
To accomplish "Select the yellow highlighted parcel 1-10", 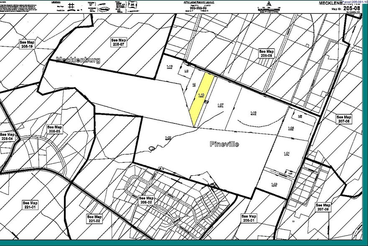I will pos(202,96).
